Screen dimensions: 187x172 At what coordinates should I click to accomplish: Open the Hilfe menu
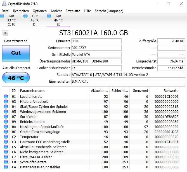87,11
